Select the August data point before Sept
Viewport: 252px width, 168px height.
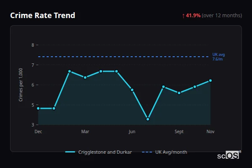click(163, 87)
